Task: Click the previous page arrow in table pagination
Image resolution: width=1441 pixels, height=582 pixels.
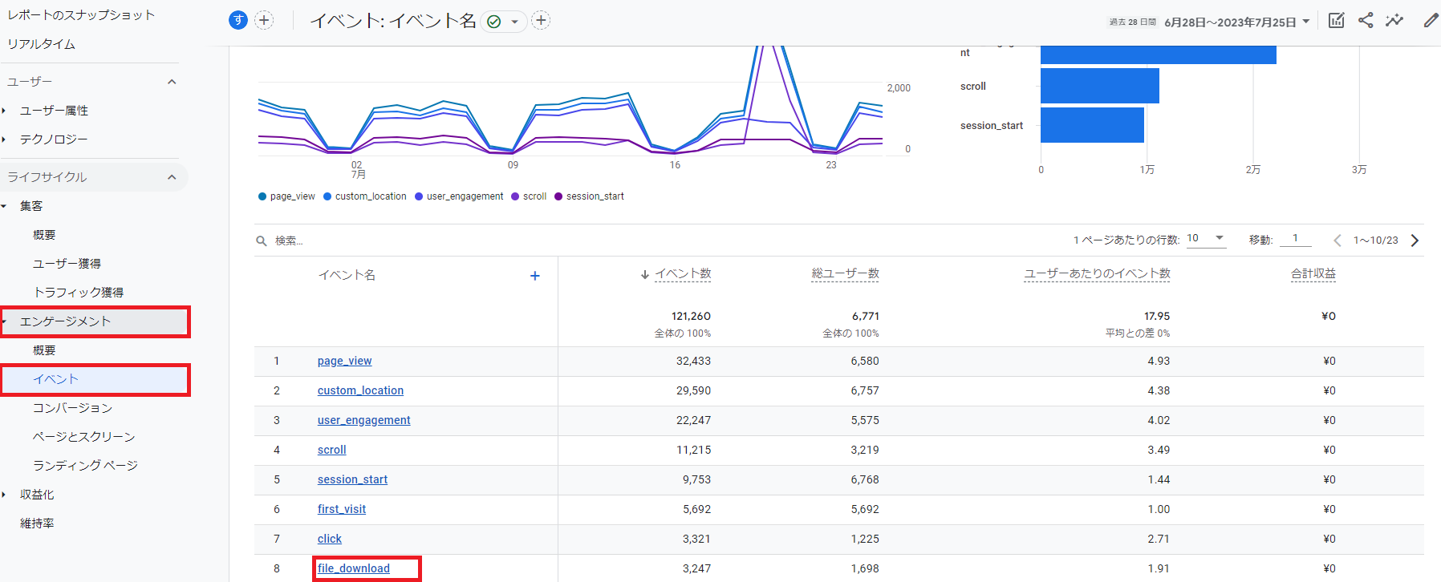Action: click(x=1337, y=240)
